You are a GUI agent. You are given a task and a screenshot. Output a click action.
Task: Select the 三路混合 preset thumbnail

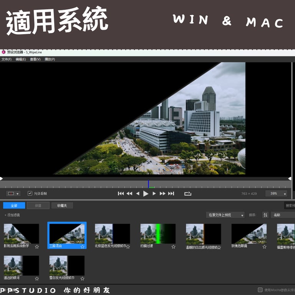[67, 234]
